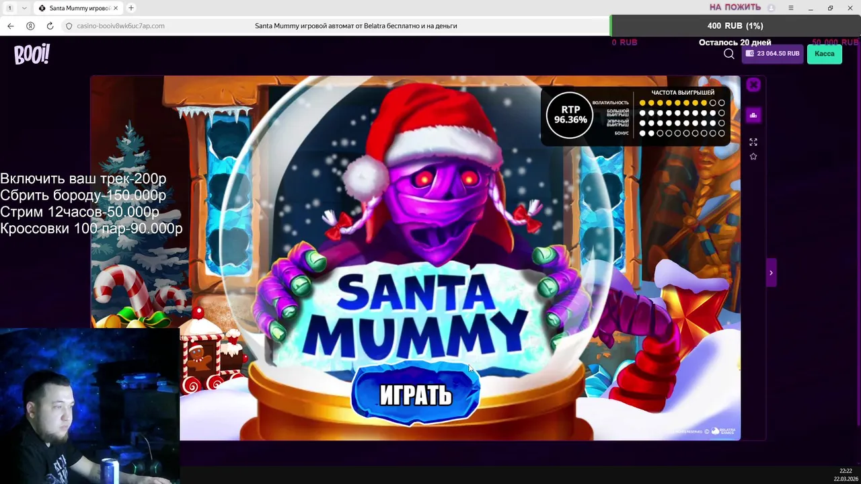Open a new browser tab
The width and height of the screenshot is (861, 484).
pos(131,8)
